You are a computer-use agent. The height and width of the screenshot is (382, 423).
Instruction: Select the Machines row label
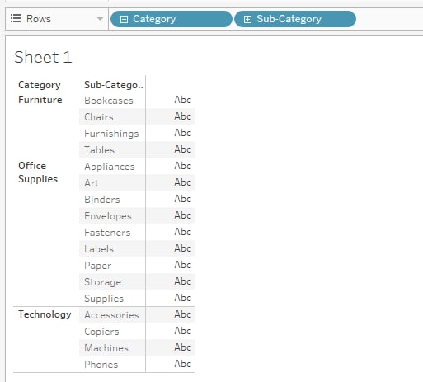tap(106, 348)
